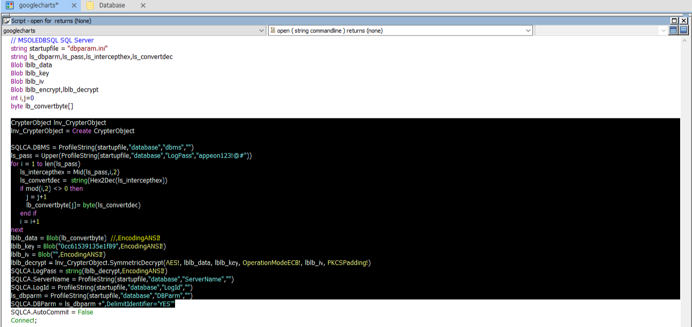
Task: Open the empty third dropdown list
Action: click(663, 31)
